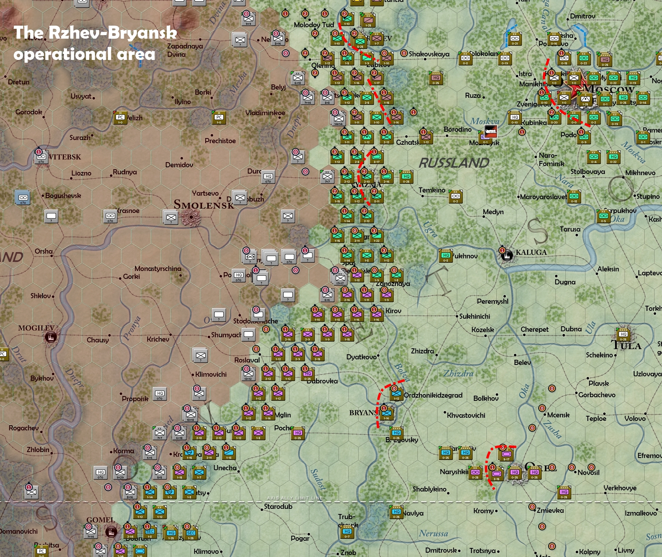
Task: Select the 'Pogar' town label
Action: pyautogui.click(x=300, y=538)
